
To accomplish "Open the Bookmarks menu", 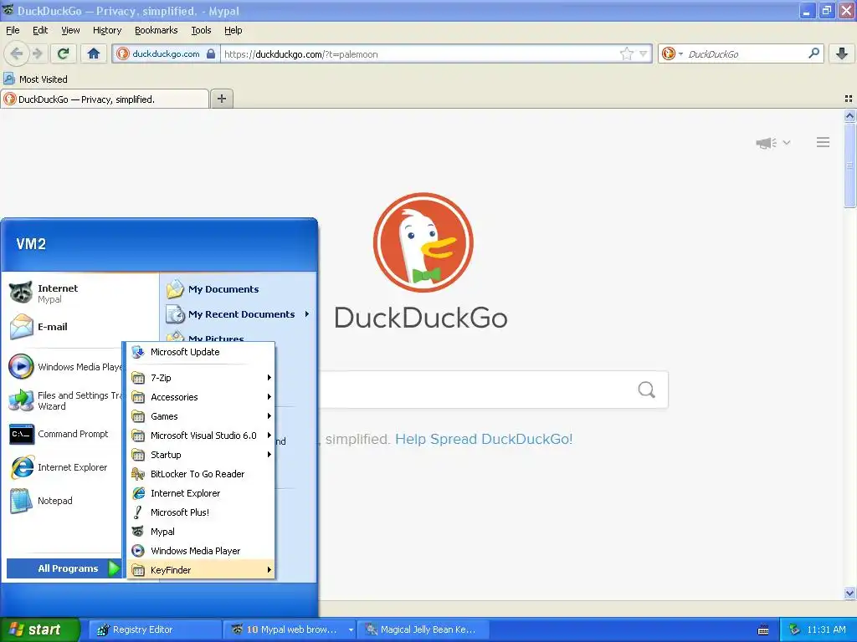I will [x=156, y=30].
